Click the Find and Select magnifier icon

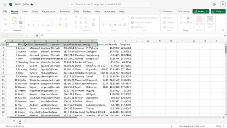point(188,22)
